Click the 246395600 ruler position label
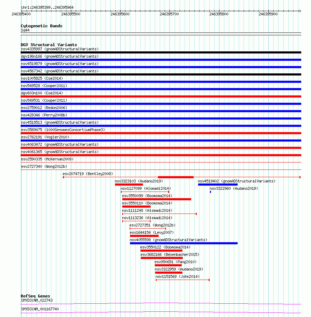This screenshot has width=311, height=317. [120, 14]
